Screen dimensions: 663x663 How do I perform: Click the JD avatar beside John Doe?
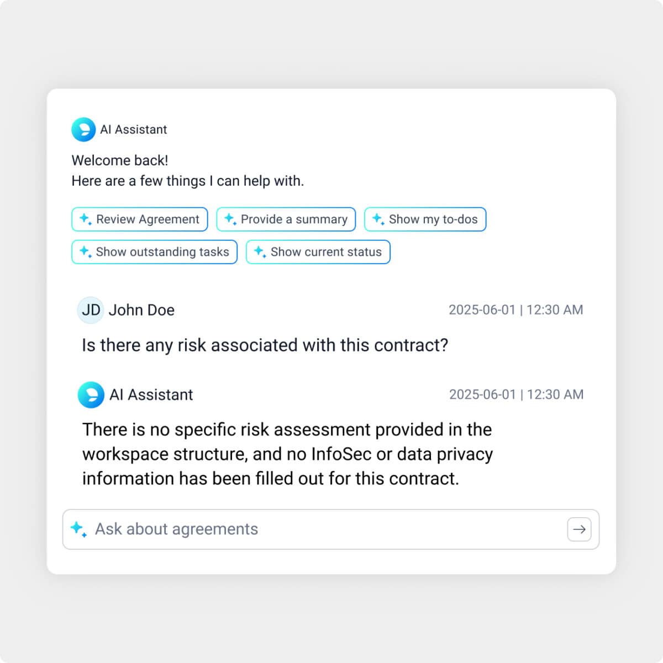pyautogui.click(x=91, y=310)
